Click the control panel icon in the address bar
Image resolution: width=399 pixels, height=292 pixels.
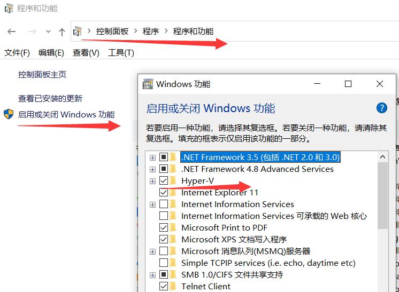(77, 31)
